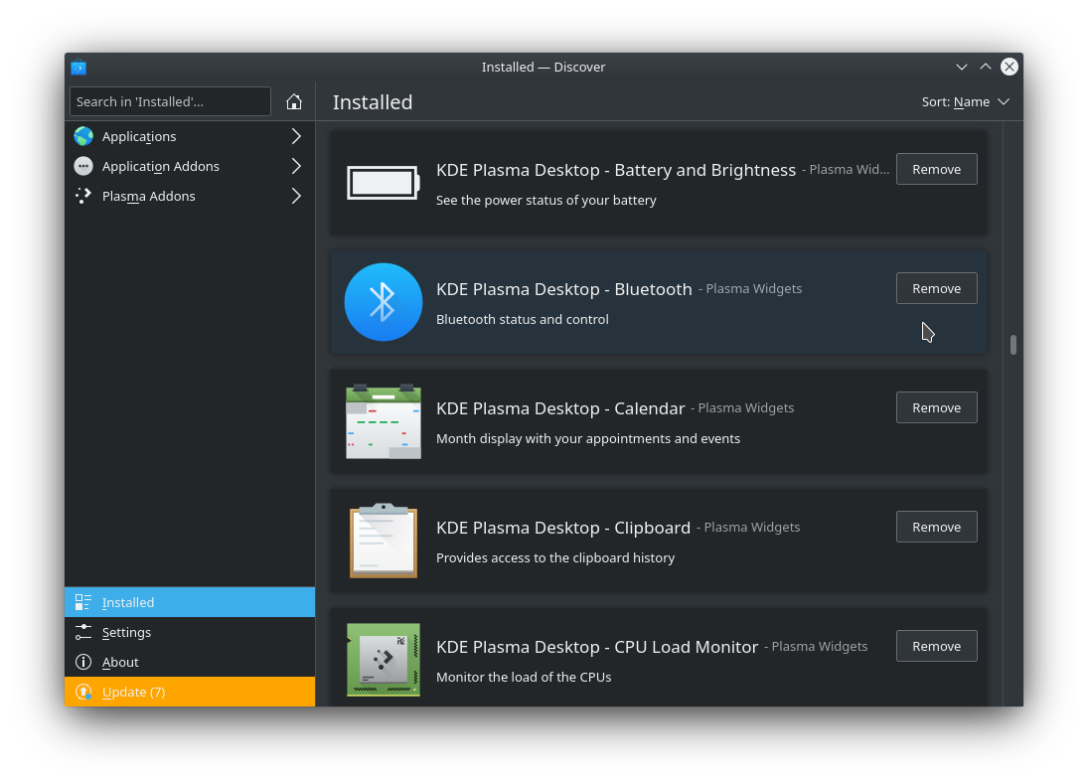Click 'KDE Plasma Desktop - CPU Load Monitor' title
Viewport: 1088px width, 783px height.
597,647
